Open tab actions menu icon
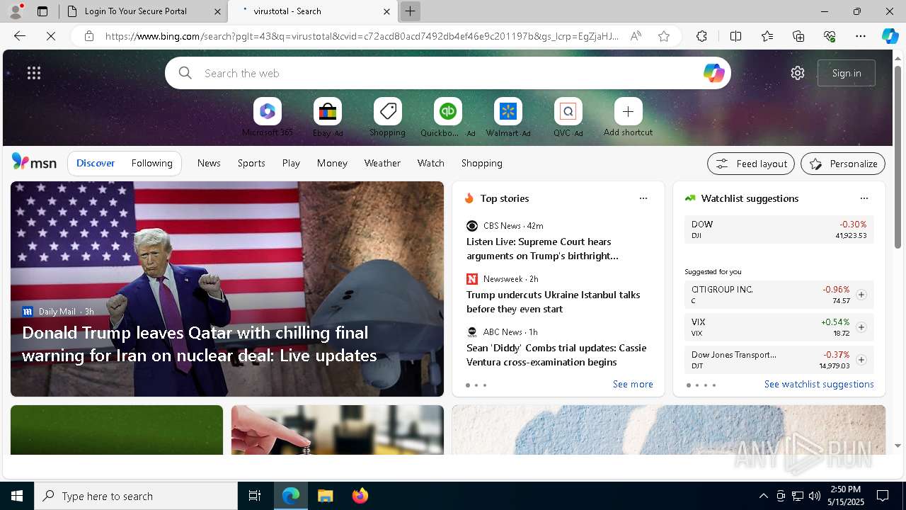Screen dimensions: 906x510 tap(42, 11)
